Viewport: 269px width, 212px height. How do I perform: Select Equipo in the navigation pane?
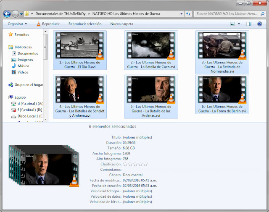coord(20,97)
